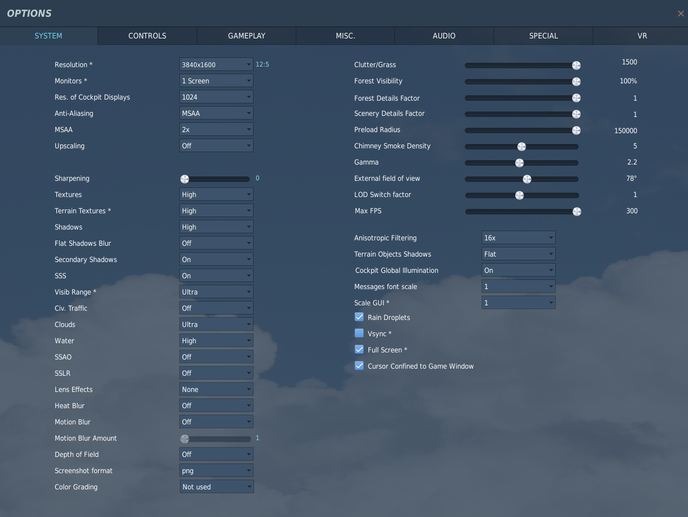Click the Forest Details Factor slider handle
This screenshot has width=688, height=517.
point(576,98)
